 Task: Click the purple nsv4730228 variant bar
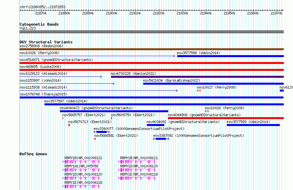click(197, 77)
